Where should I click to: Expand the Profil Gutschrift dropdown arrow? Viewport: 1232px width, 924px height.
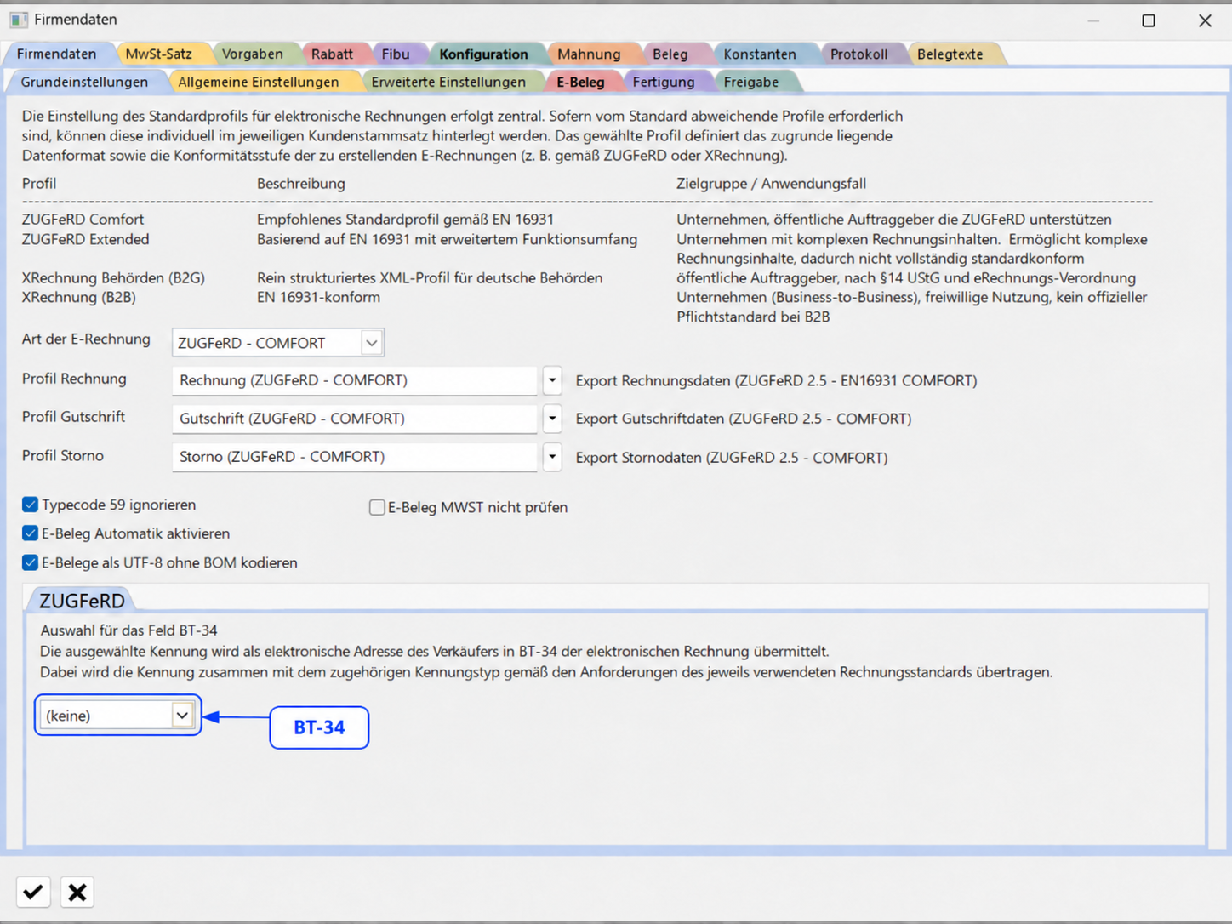[x=552, y=418]
